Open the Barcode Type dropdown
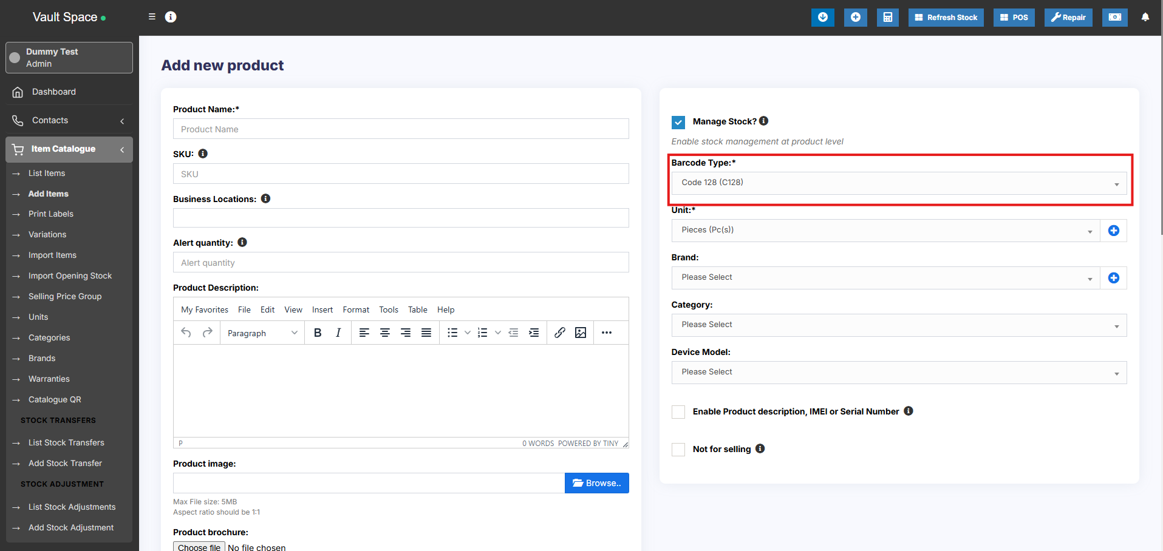The image size is (1163, 551). click(898, 183)
